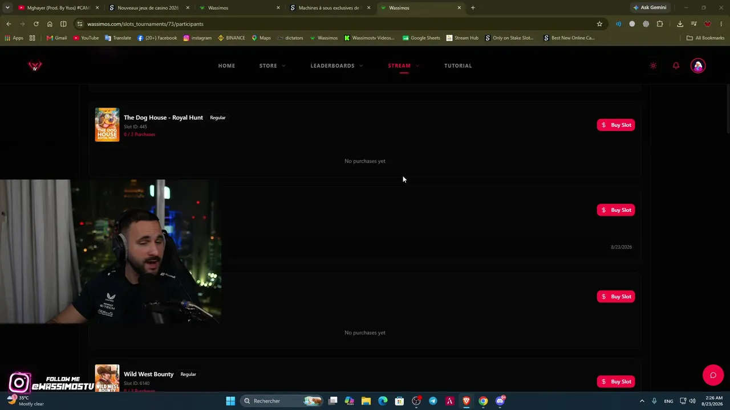
Task: Show hidden system tray icons
Action: coord(642,401)
